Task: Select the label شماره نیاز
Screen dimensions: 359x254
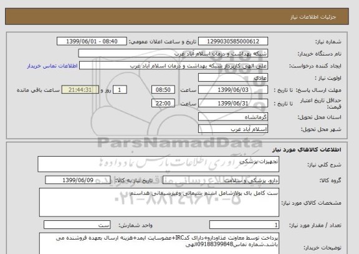Action: coord(328,42)
